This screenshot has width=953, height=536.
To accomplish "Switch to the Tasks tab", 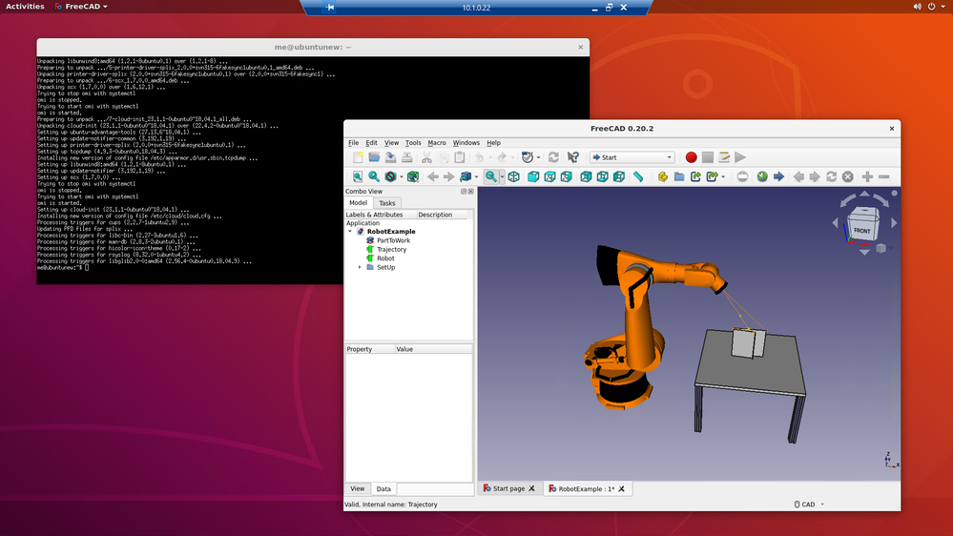I will click(386, 203).
